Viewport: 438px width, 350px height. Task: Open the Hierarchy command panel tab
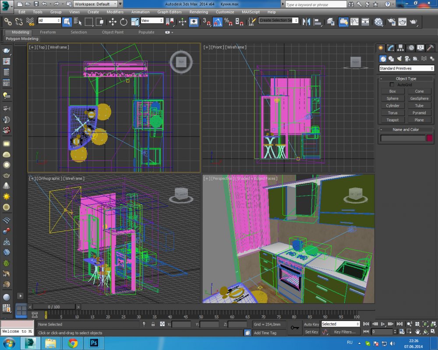[401, 48]
